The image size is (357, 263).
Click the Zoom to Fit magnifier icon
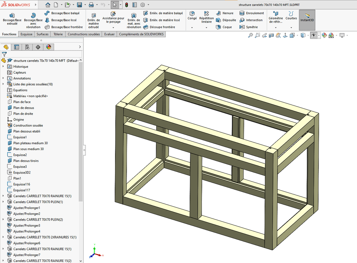point(250,35)
